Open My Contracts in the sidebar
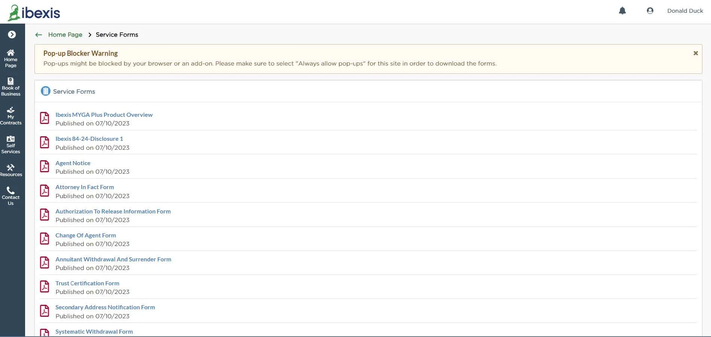The image size is (711, 337). click(x=11, y=116)
